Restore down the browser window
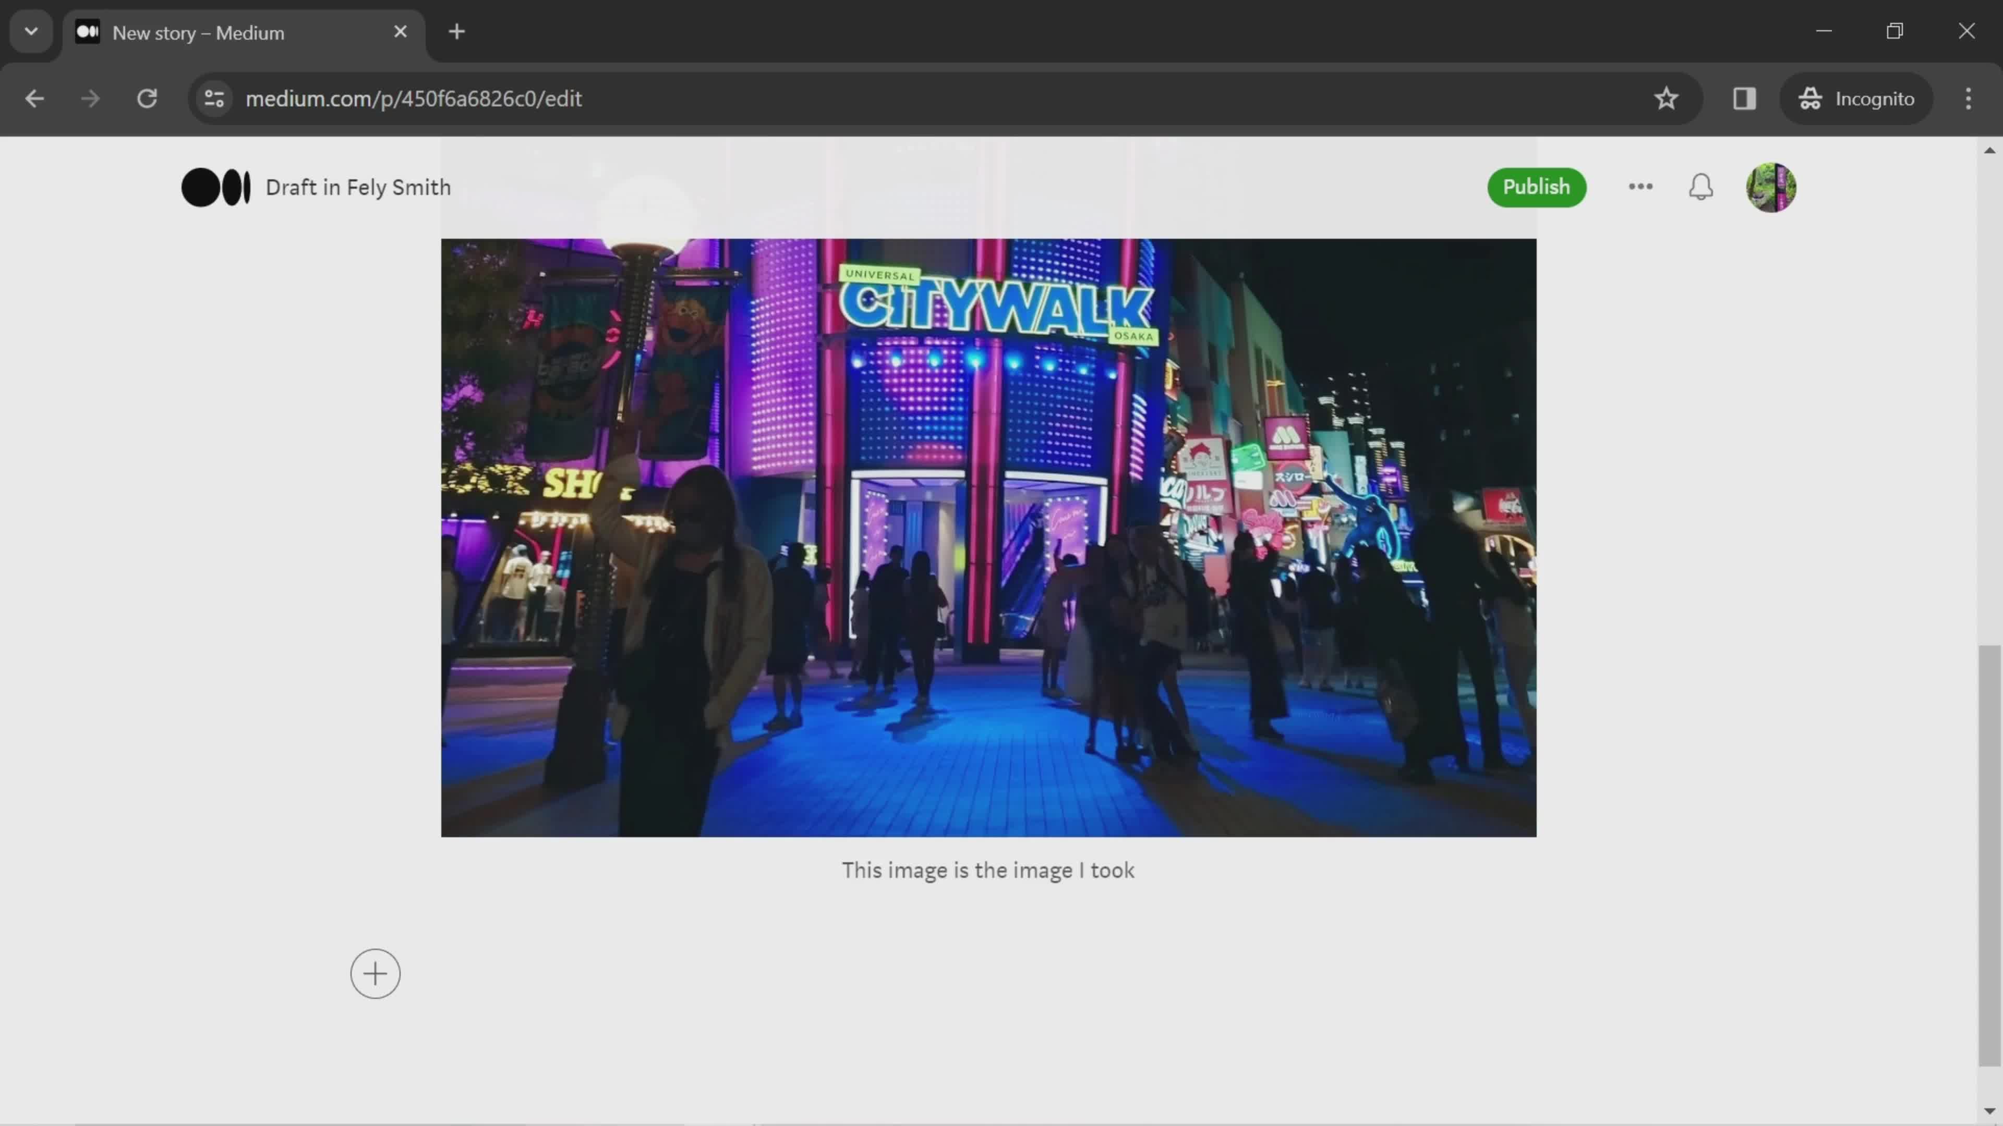2003x1126 pixels. [1895, 31]
